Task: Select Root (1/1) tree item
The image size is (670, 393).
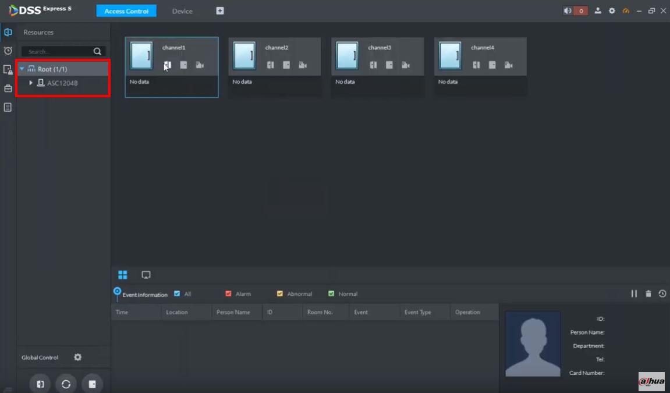Action: click(x=52, y=69)
